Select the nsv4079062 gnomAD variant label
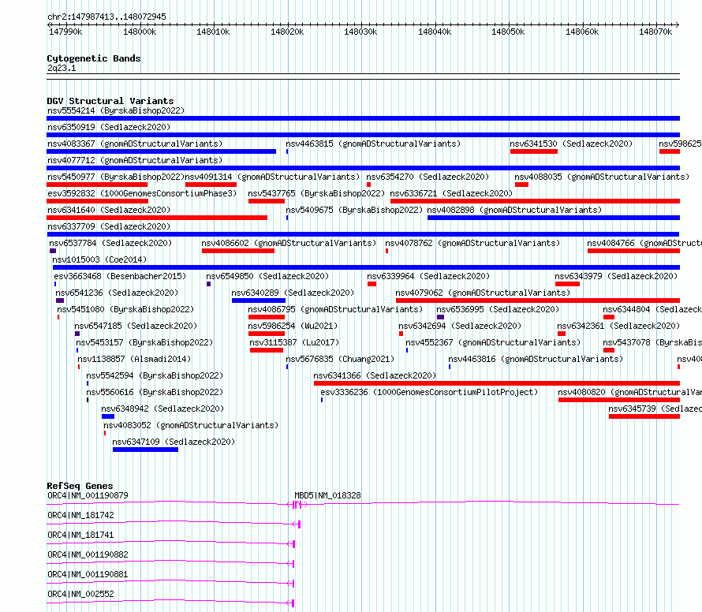 [483, 293]
